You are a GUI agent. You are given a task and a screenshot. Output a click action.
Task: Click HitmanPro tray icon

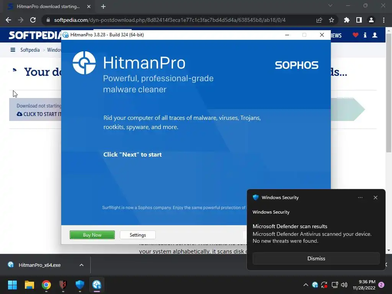click(x=315, y=284)
